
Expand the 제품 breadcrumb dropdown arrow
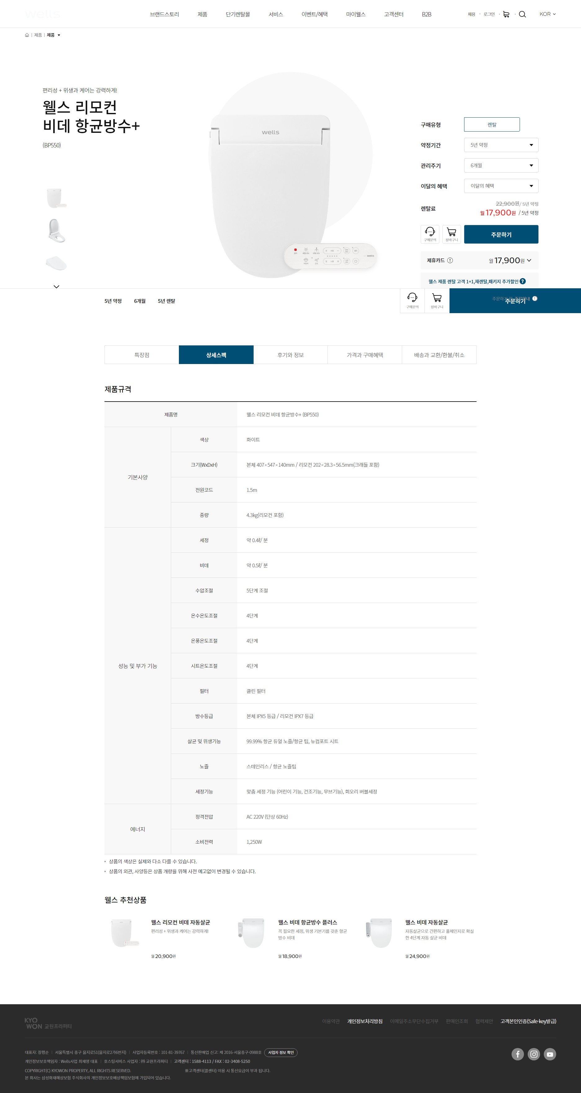click(x=59, y=35)
